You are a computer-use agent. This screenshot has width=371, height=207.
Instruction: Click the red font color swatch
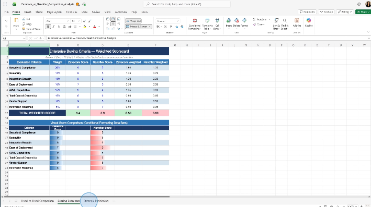click(94, 27)
